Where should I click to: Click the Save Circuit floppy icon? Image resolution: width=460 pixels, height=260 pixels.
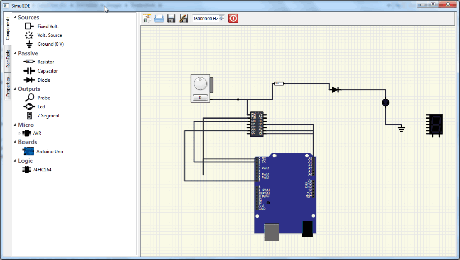171,18
